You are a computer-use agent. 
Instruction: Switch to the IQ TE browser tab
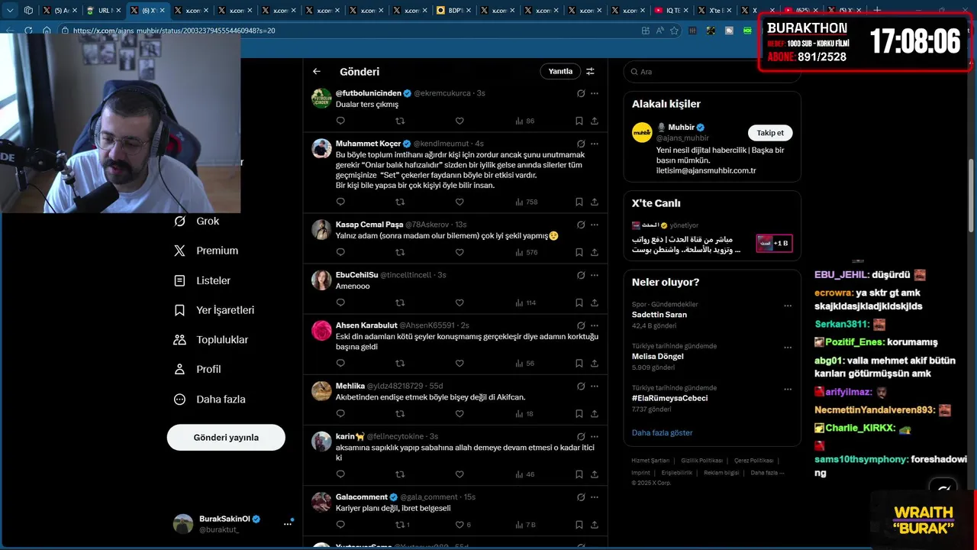pos(672,11)
